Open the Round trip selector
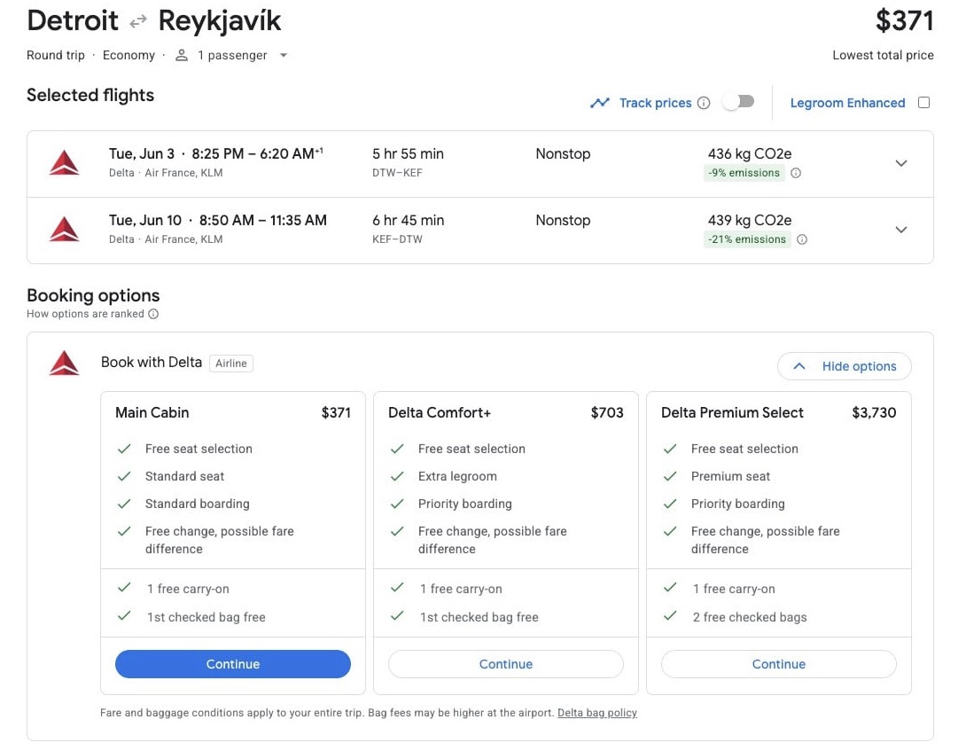Viewport: 966px width, 743px height. pos(55,55)
